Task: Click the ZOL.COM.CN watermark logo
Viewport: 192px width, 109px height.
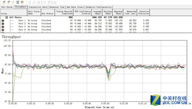Action: (x=169, y=100)
